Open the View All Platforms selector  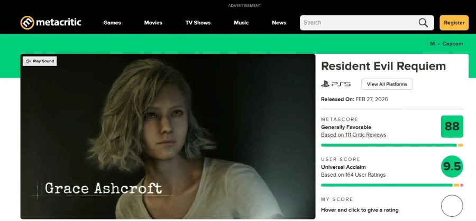[387, 84]
